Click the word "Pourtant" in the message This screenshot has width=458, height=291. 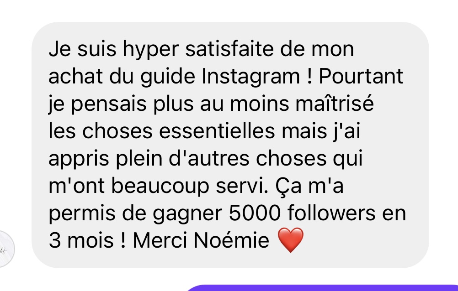click(x=361, y=76)
